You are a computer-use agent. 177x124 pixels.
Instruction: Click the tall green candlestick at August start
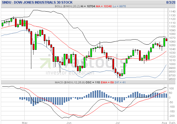(164, 42)
